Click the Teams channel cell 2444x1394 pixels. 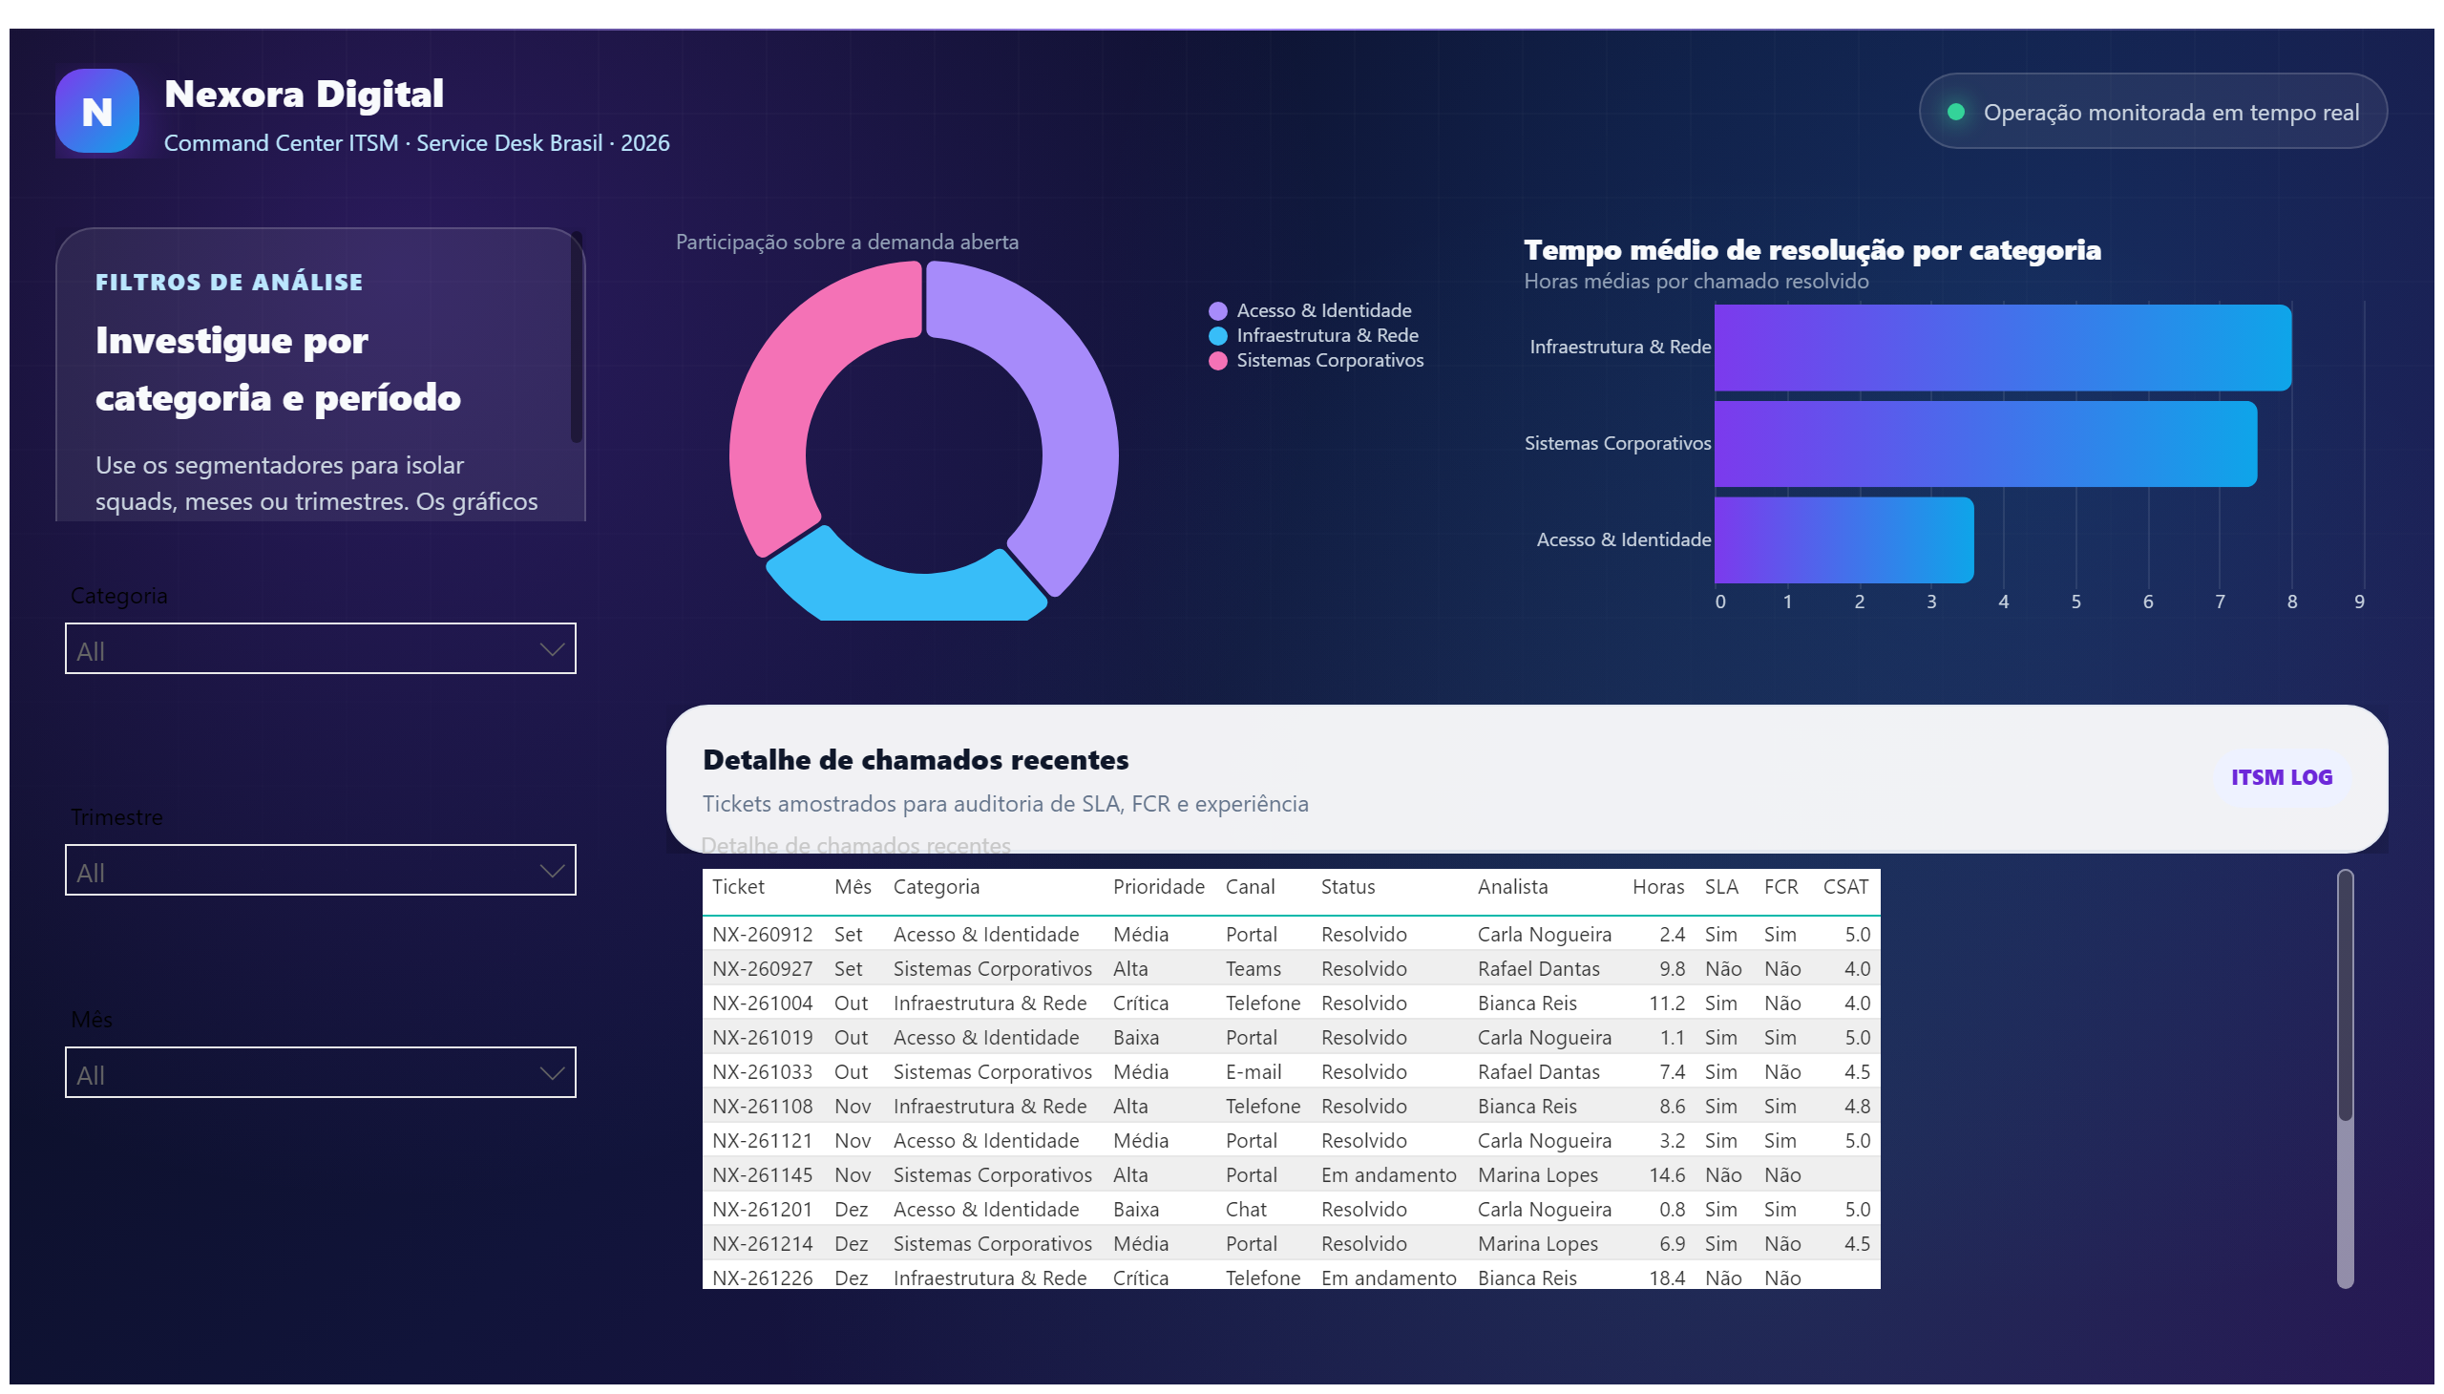1253,969
